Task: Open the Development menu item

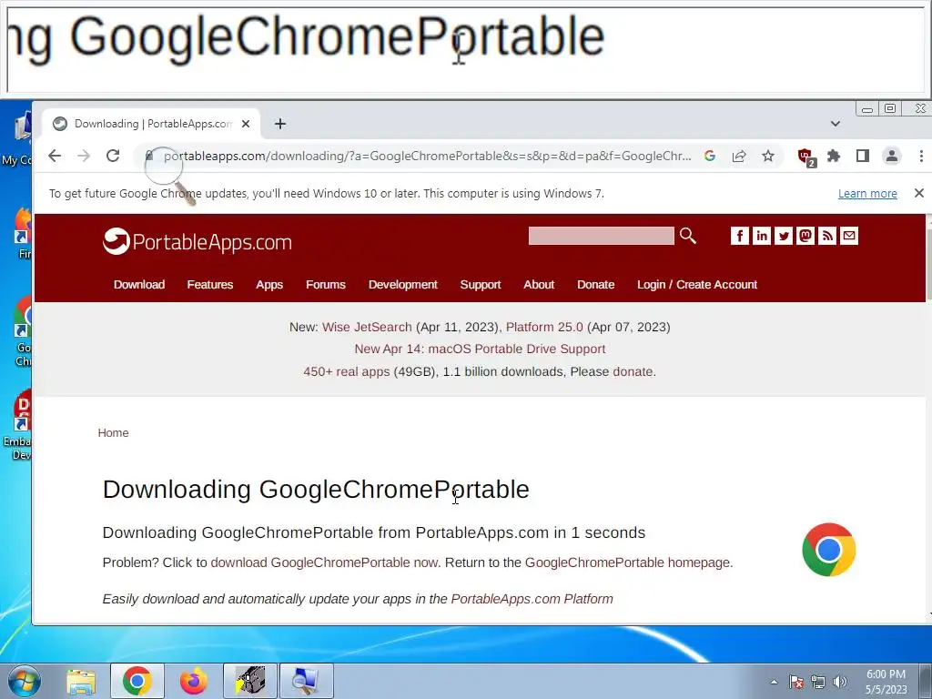Action: click(402, 284)
